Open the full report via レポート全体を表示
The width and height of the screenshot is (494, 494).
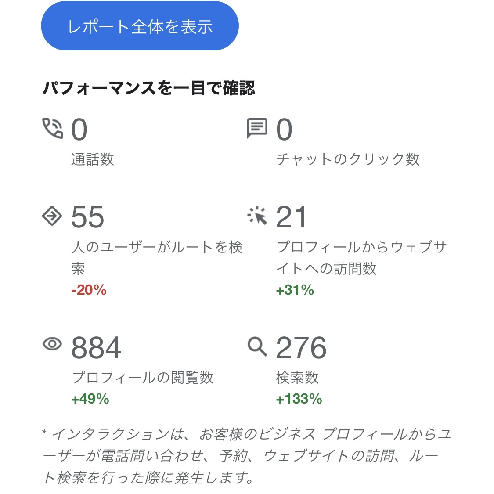(x=140, y=26)
